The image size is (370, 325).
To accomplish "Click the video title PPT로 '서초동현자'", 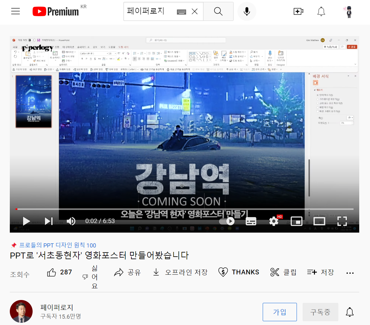I will 99,255.
